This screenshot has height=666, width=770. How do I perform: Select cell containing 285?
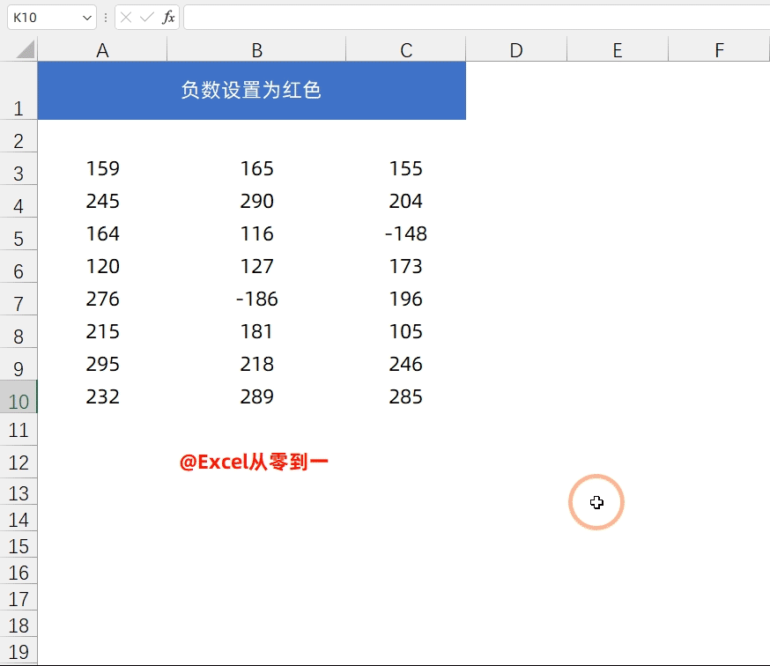coord(405,396)
